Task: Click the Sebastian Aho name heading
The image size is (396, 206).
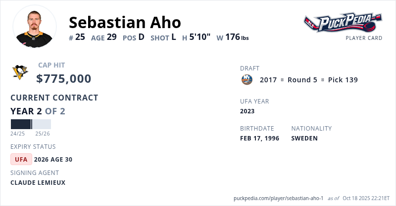Action: (125, 22)
